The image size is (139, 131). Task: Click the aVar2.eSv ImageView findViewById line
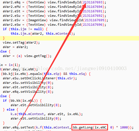(x=56, y=20)
